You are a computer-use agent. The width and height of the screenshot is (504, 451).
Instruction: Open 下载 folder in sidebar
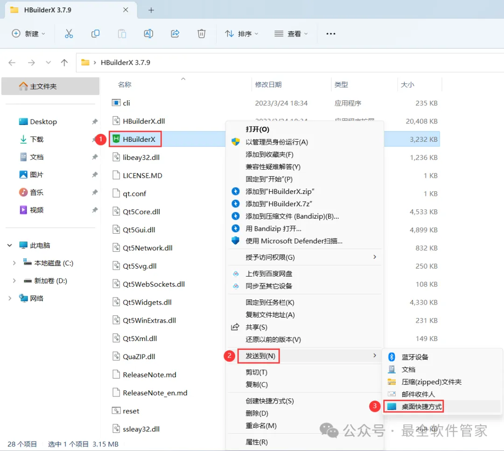click(32, 139)
